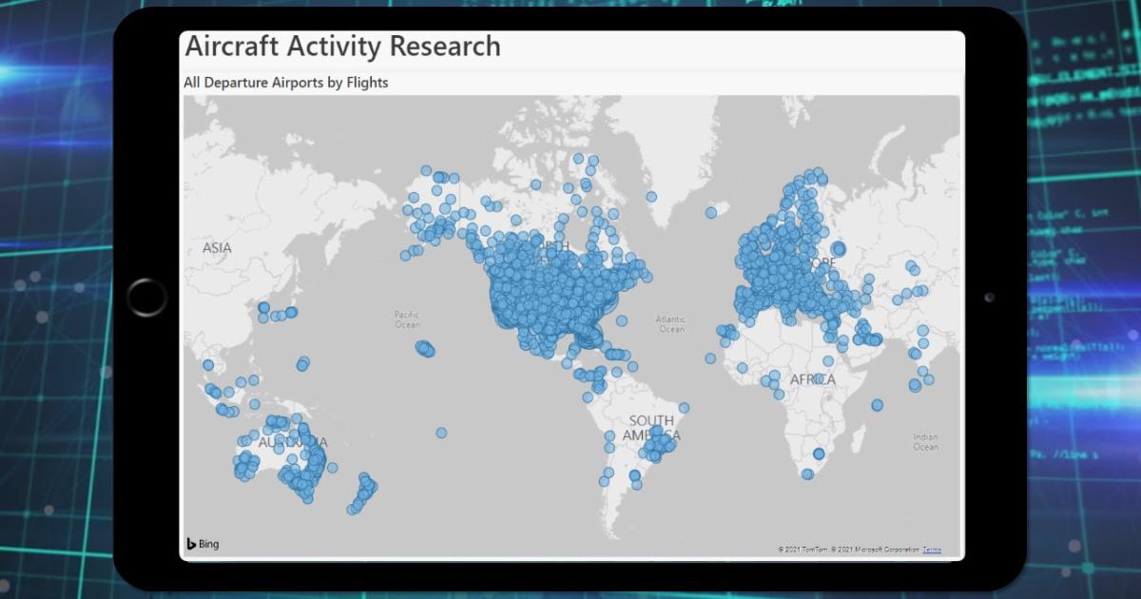The image size is (1141, 599).
Task: Click the Atlantic Ocean label on map
Action: pos(671,324)
